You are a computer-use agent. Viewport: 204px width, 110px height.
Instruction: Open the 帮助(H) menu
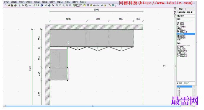tap(83, 2)
